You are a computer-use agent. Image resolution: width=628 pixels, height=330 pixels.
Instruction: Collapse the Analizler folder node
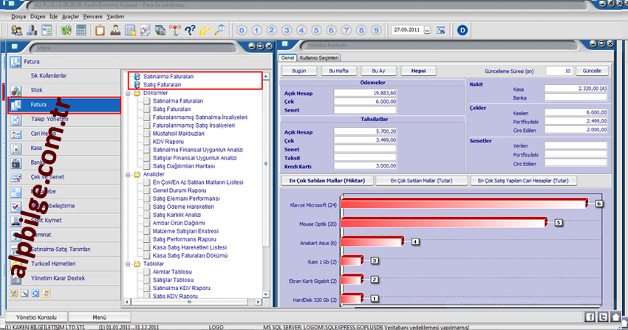[x=129, y=174]
